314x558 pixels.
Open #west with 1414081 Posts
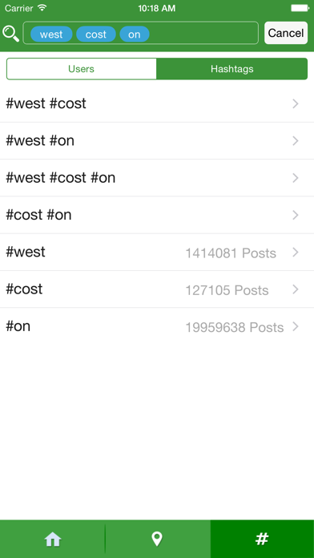(157, 253)
